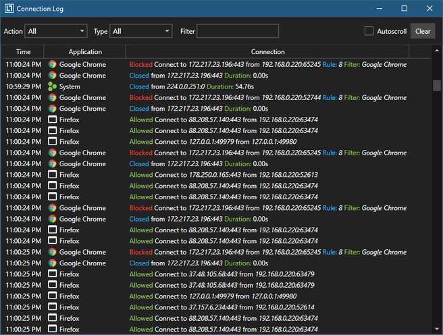Open the Action filter dropdown
Image resolution: width=443 pixels, height=335 pixels.
(56, 31)
